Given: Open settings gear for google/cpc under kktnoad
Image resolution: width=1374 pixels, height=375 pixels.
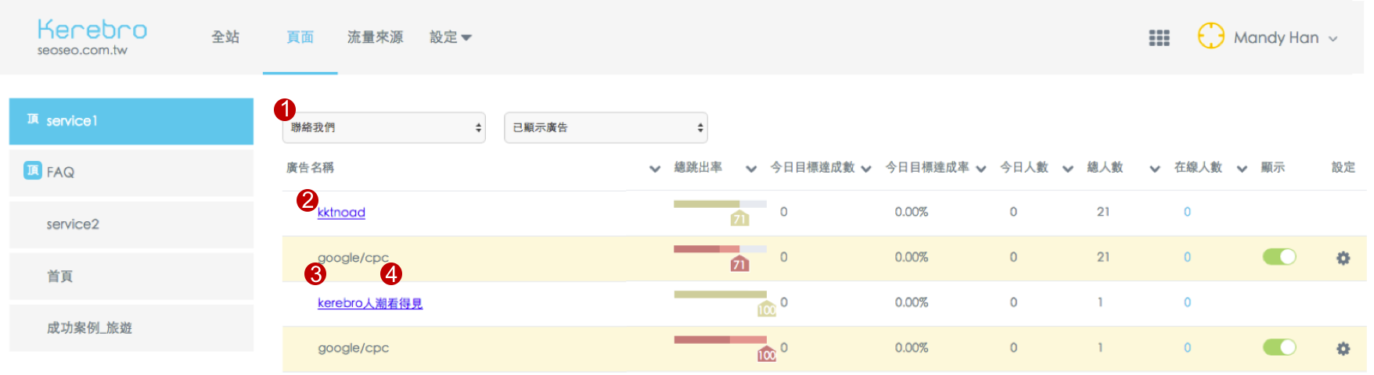Looking at the screenshot, I should point(1343,258).
